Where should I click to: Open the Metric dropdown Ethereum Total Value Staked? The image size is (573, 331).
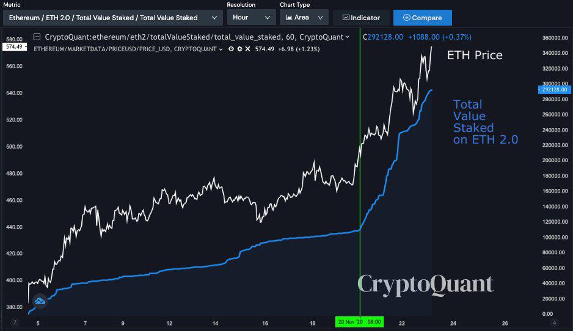(112, 18)
